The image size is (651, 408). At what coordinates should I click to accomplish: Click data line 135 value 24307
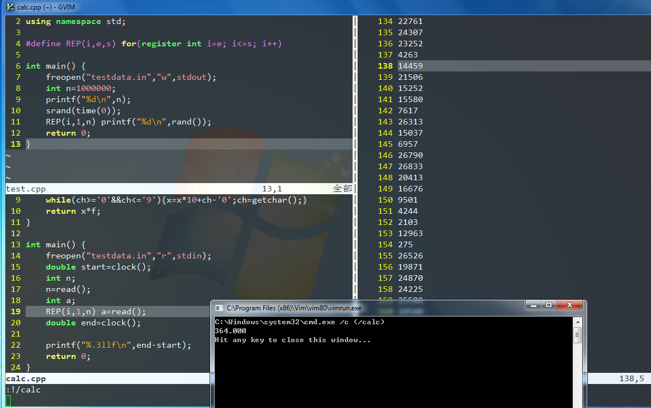[x=410, y=33]
